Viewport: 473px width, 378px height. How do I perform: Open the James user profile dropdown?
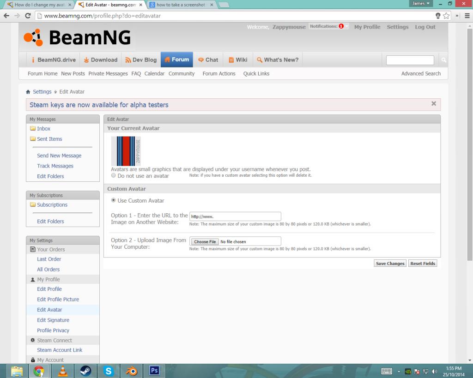[x=421, y=3]
